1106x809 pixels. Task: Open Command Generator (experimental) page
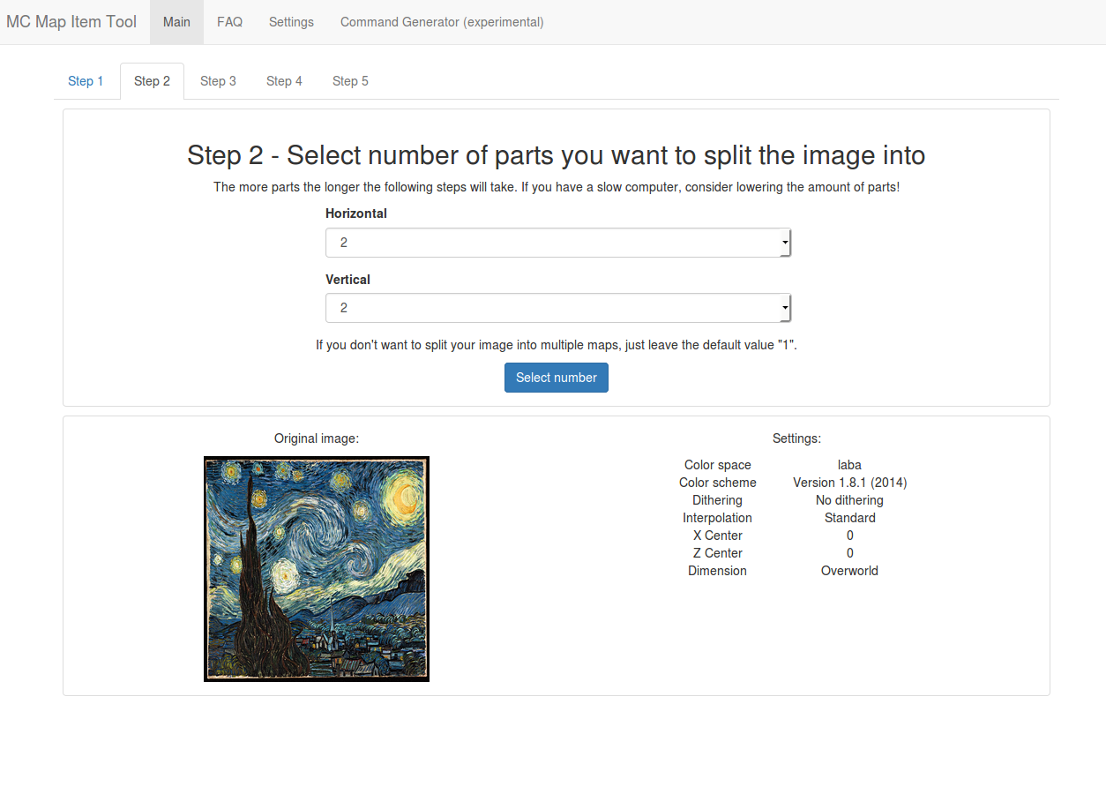(442, 22)
